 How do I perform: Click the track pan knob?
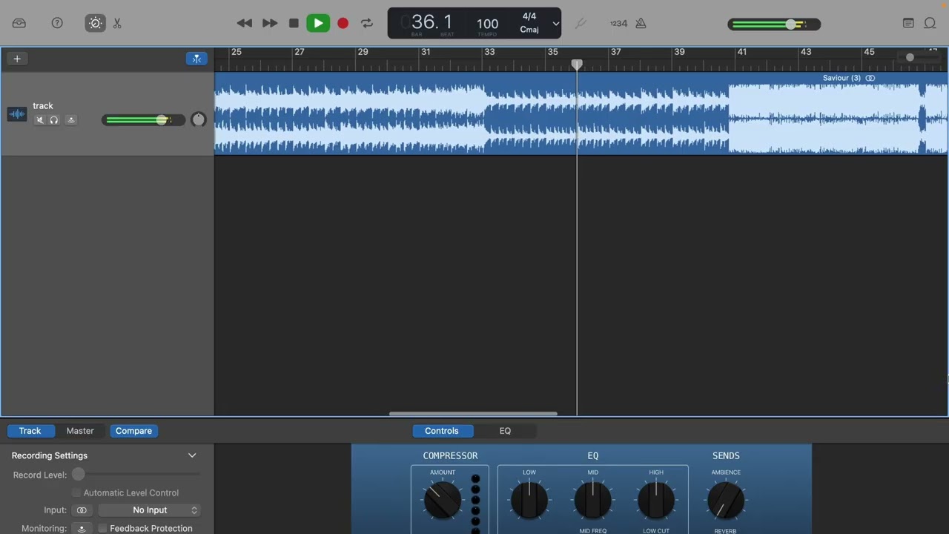[x=198, y=119]
